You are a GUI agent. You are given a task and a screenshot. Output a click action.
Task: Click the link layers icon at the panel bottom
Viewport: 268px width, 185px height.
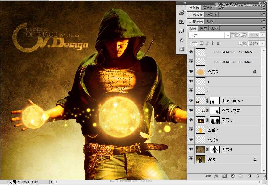pos(208,176)
